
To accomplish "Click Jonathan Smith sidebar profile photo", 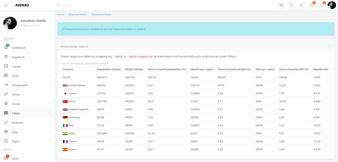I will tap(10, 23).
